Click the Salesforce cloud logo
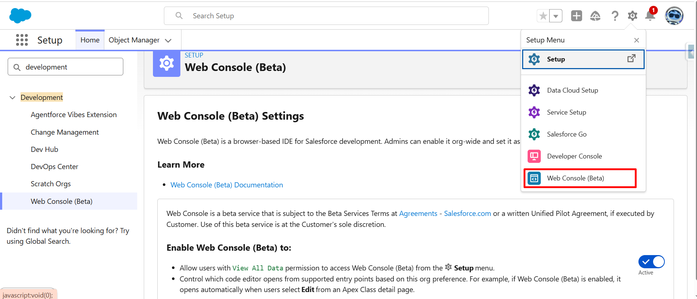 click(20, 16)
